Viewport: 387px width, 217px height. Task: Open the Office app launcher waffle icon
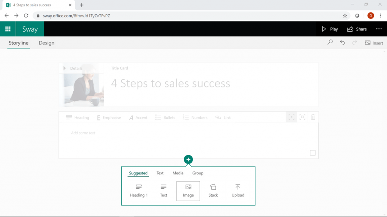click(8, 29)
